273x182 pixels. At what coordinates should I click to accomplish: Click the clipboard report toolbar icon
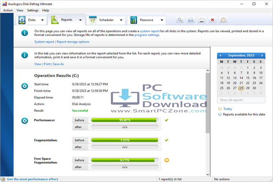[223, 20]
